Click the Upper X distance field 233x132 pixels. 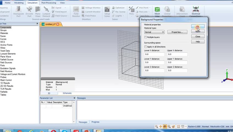pyautogui.click(x=177, y=54)
